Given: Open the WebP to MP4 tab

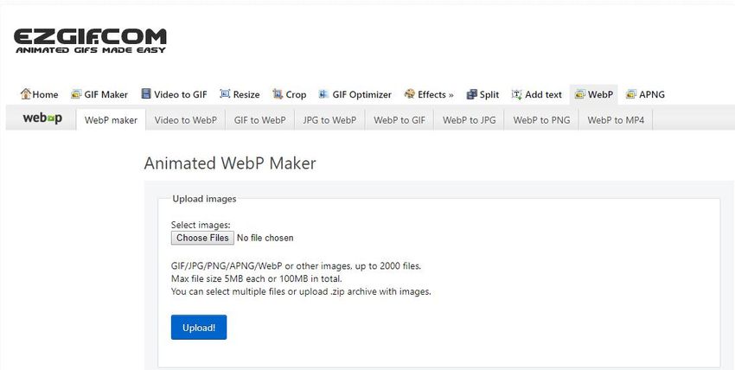Looking at the screenshot, I should [x=615, y=120].
